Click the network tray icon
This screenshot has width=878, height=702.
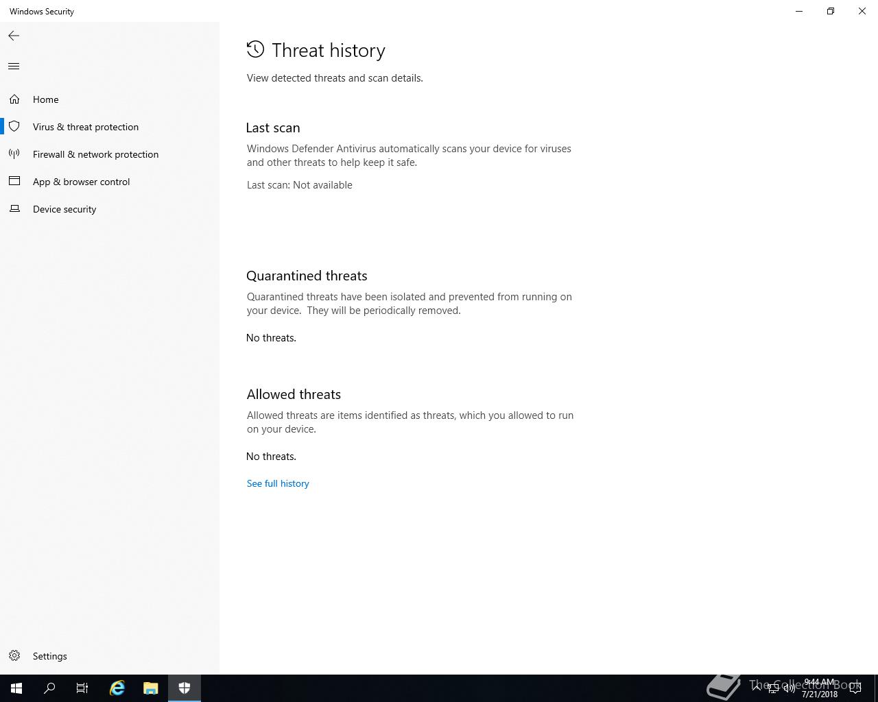click(773, 688)
